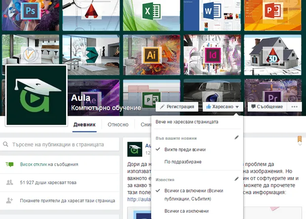Click 51 927 души харесват това
The image size is (306, 219).
(48, 183)
